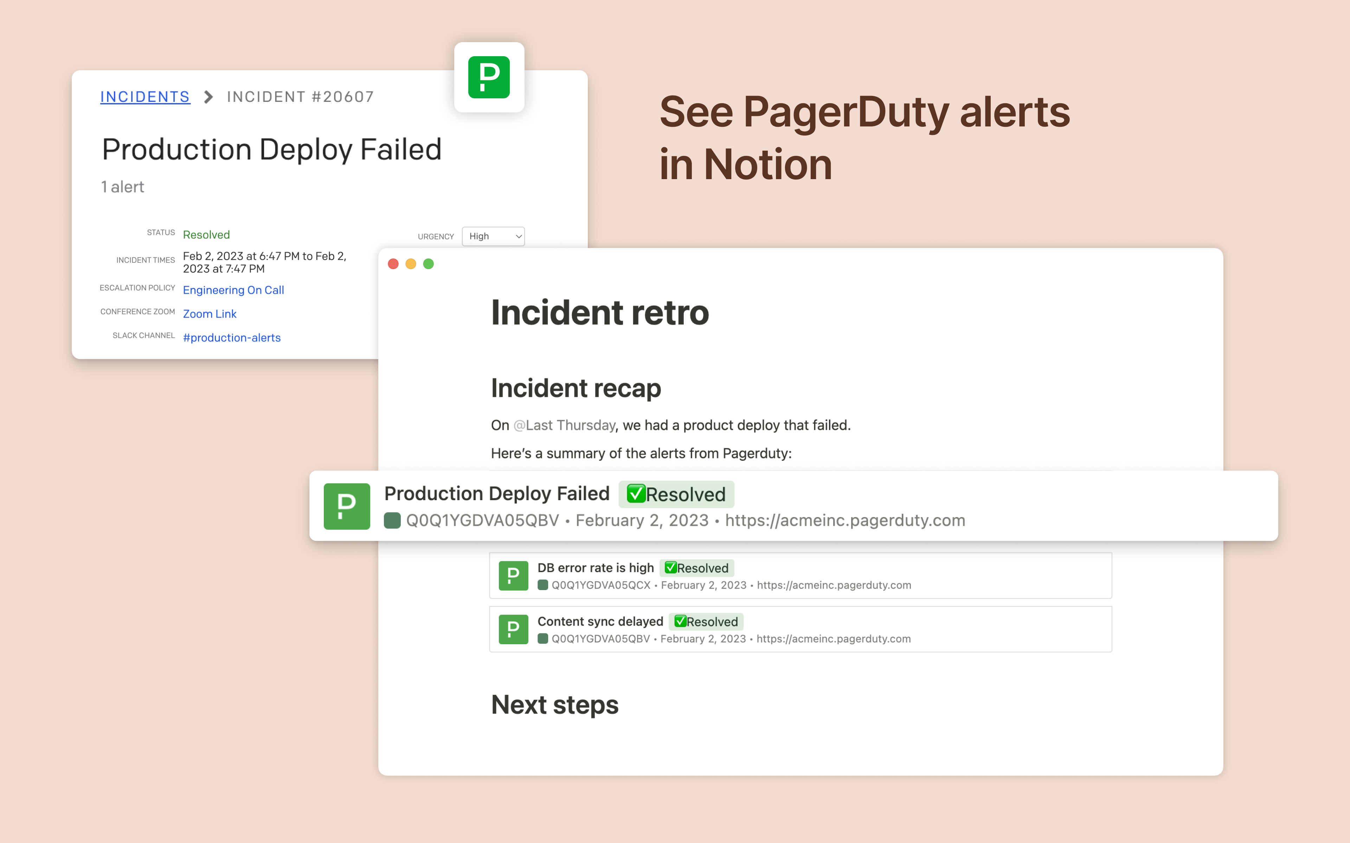The width and height of the screenshot is (1350, 843).
Task: Click the Resolved status value in the incident card
Action: click(206, 235)
